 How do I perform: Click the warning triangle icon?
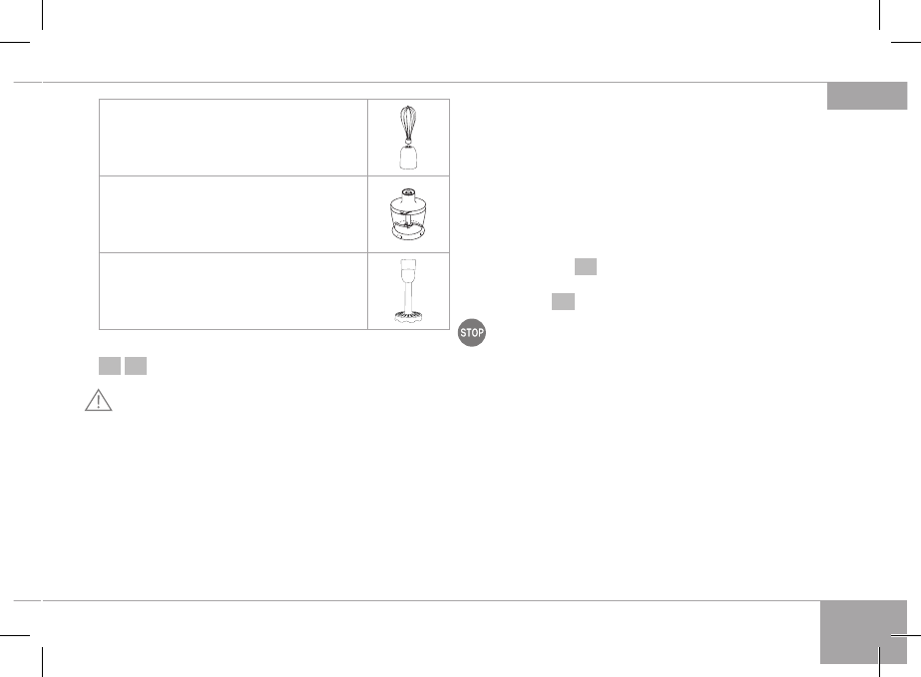pyautogui.click(x=100, y=400)
